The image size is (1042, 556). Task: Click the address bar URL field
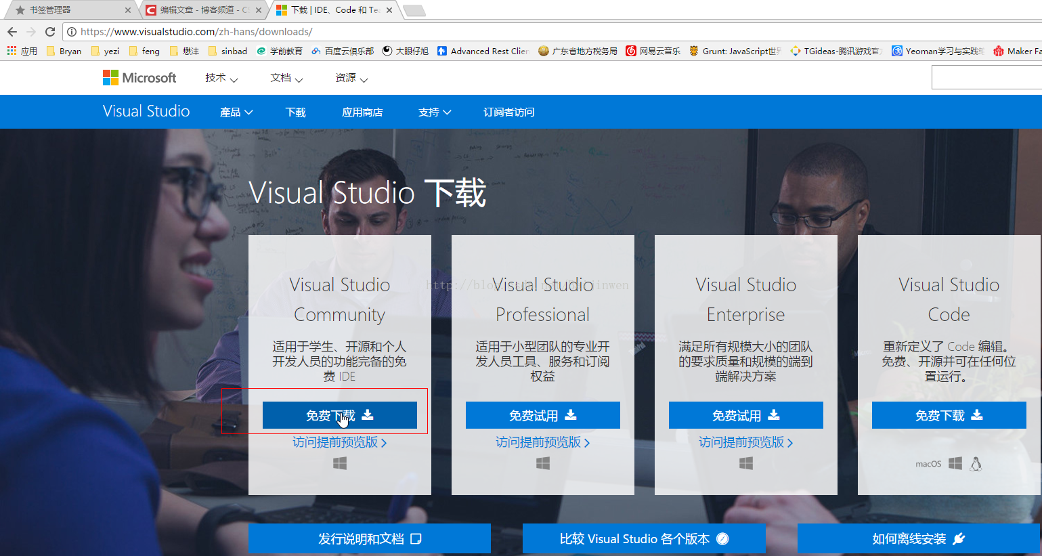point(552,32)
